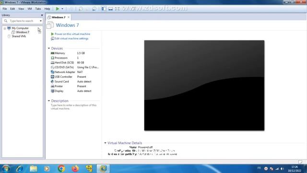The height and width of the screenshot is (173, 307).
Task: Open Windows Media Player from the taskbar
Action: 47,169
